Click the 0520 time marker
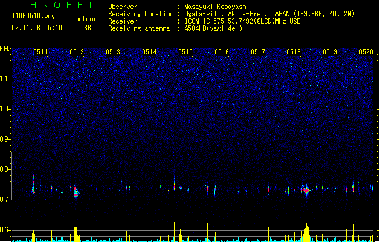 [366, 52]
